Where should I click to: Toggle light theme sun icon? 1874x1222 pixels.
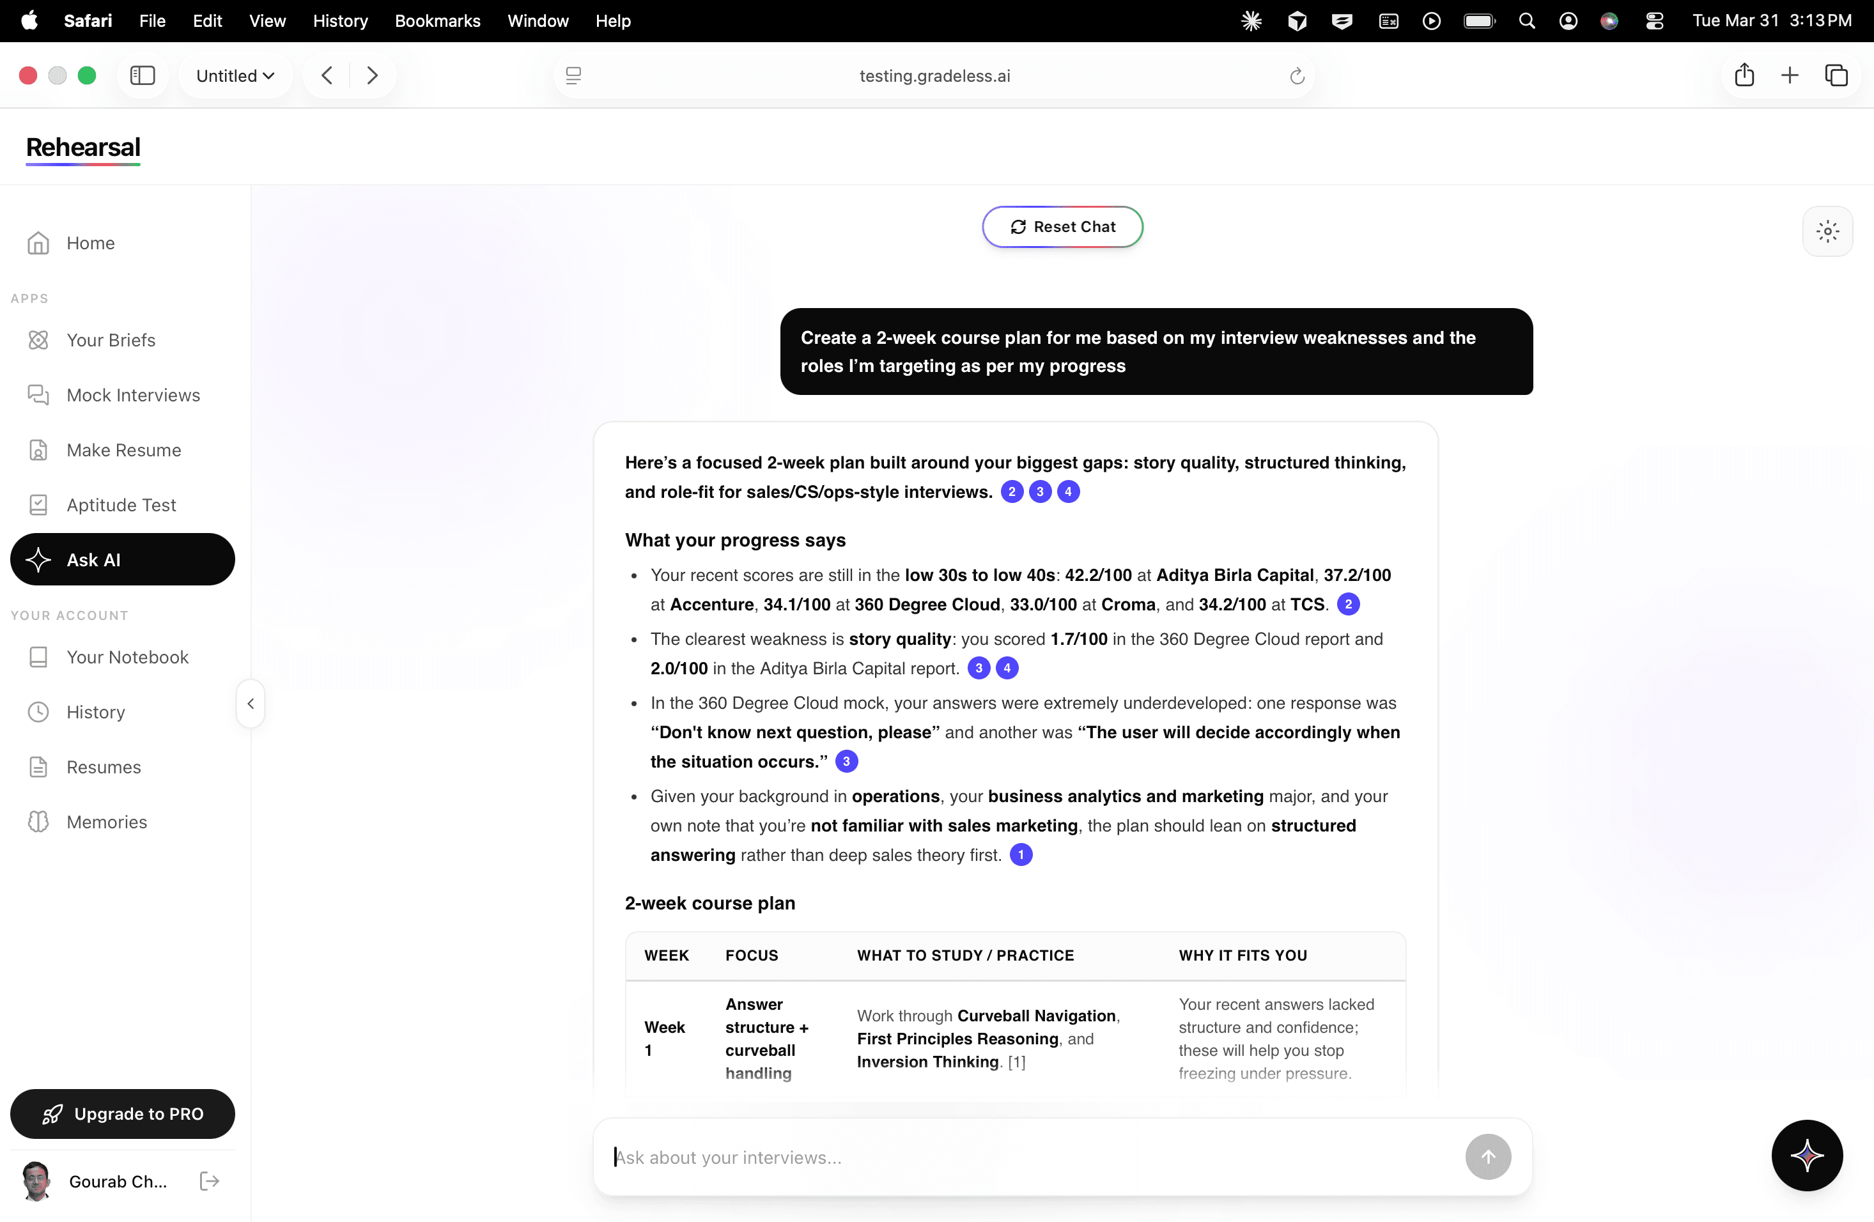pyautogui.click(x=1827, y=231)
